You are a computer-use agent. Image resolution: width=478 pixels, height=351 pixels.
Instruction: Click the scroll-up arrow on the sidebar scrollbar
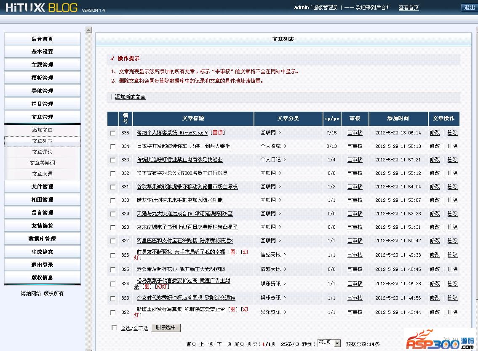(x=89, y=30)
